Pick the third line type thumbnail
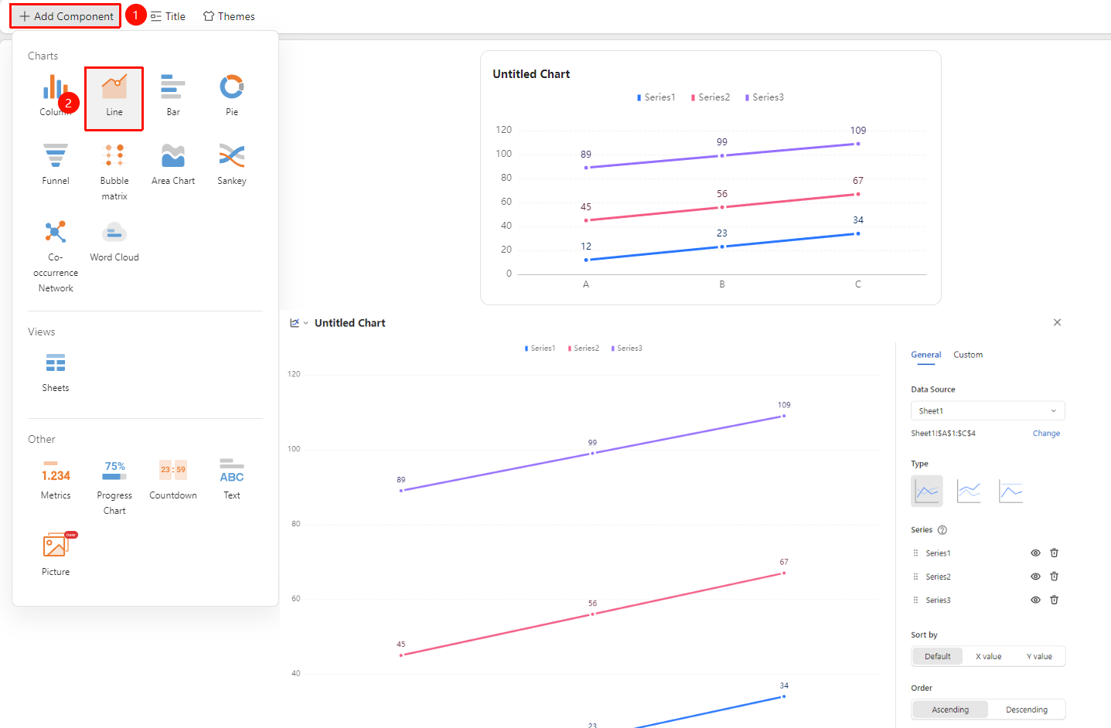1111x728 pixels. click(x=1010, y=491)
